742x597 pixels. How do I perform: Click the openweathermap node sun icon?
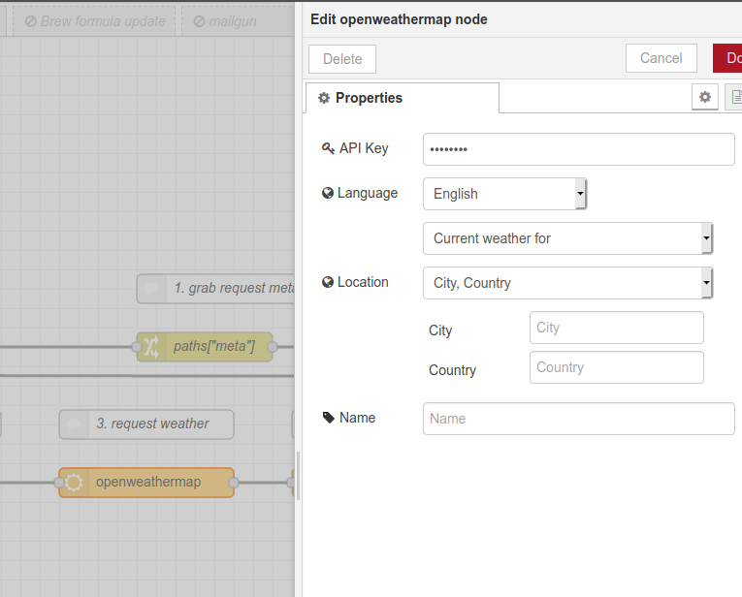coord(74,482)
